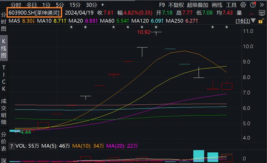Click the volume MA(20): 22万 label

(122, 146)
